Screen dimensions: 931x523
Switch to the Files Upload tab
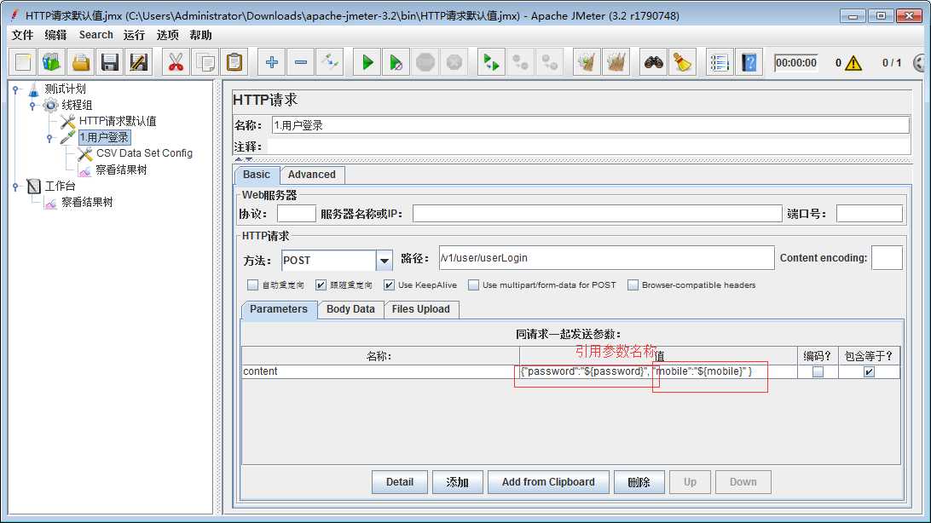(421, 309)
